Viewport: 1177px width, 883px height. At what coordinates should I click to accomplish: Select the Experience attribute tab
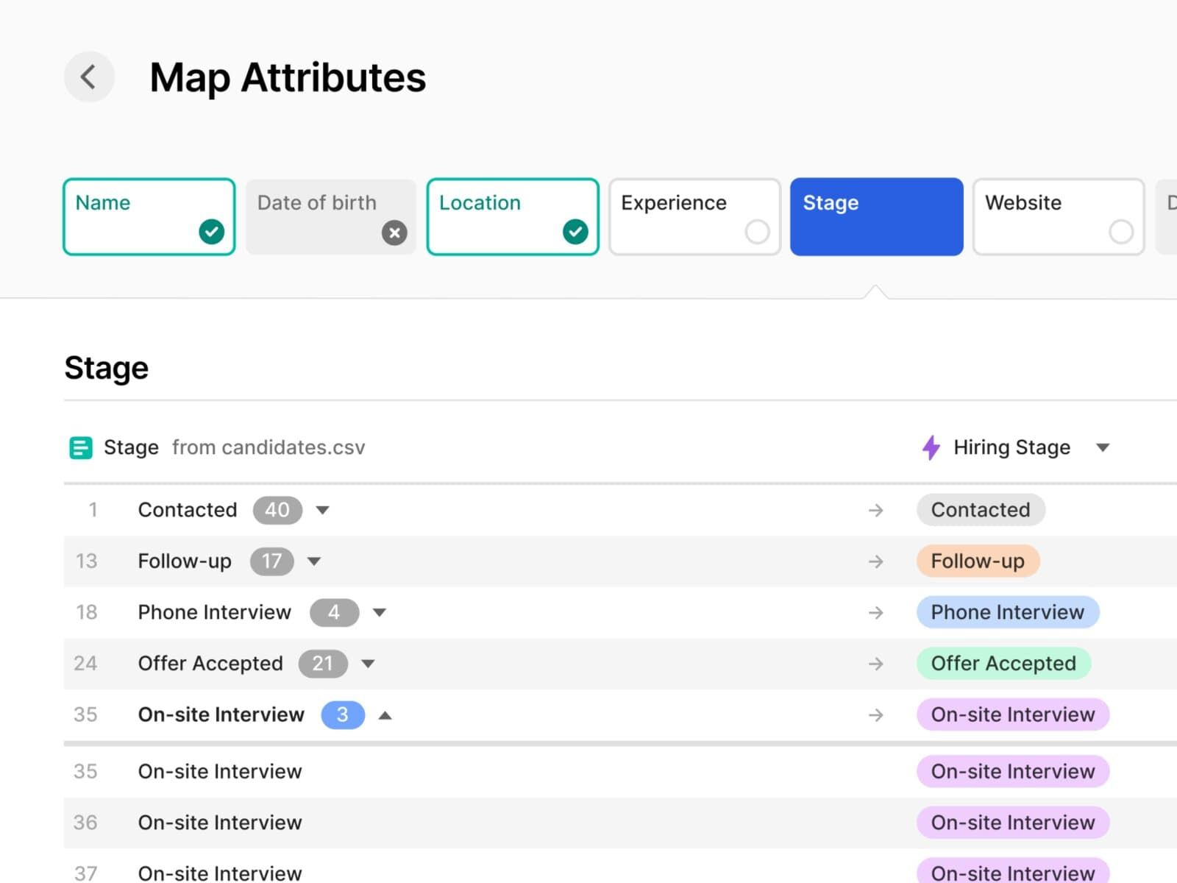tap(694, 217)
